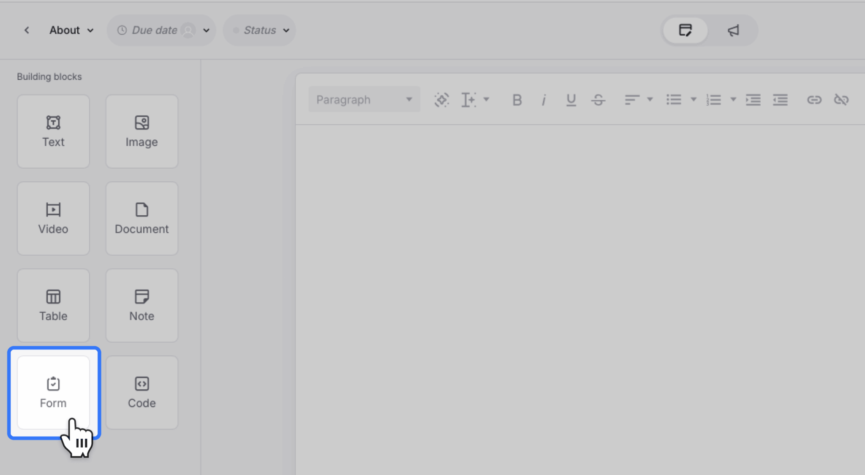
Task: Click the assignee avatar in Due date
Action: [188, 30]
